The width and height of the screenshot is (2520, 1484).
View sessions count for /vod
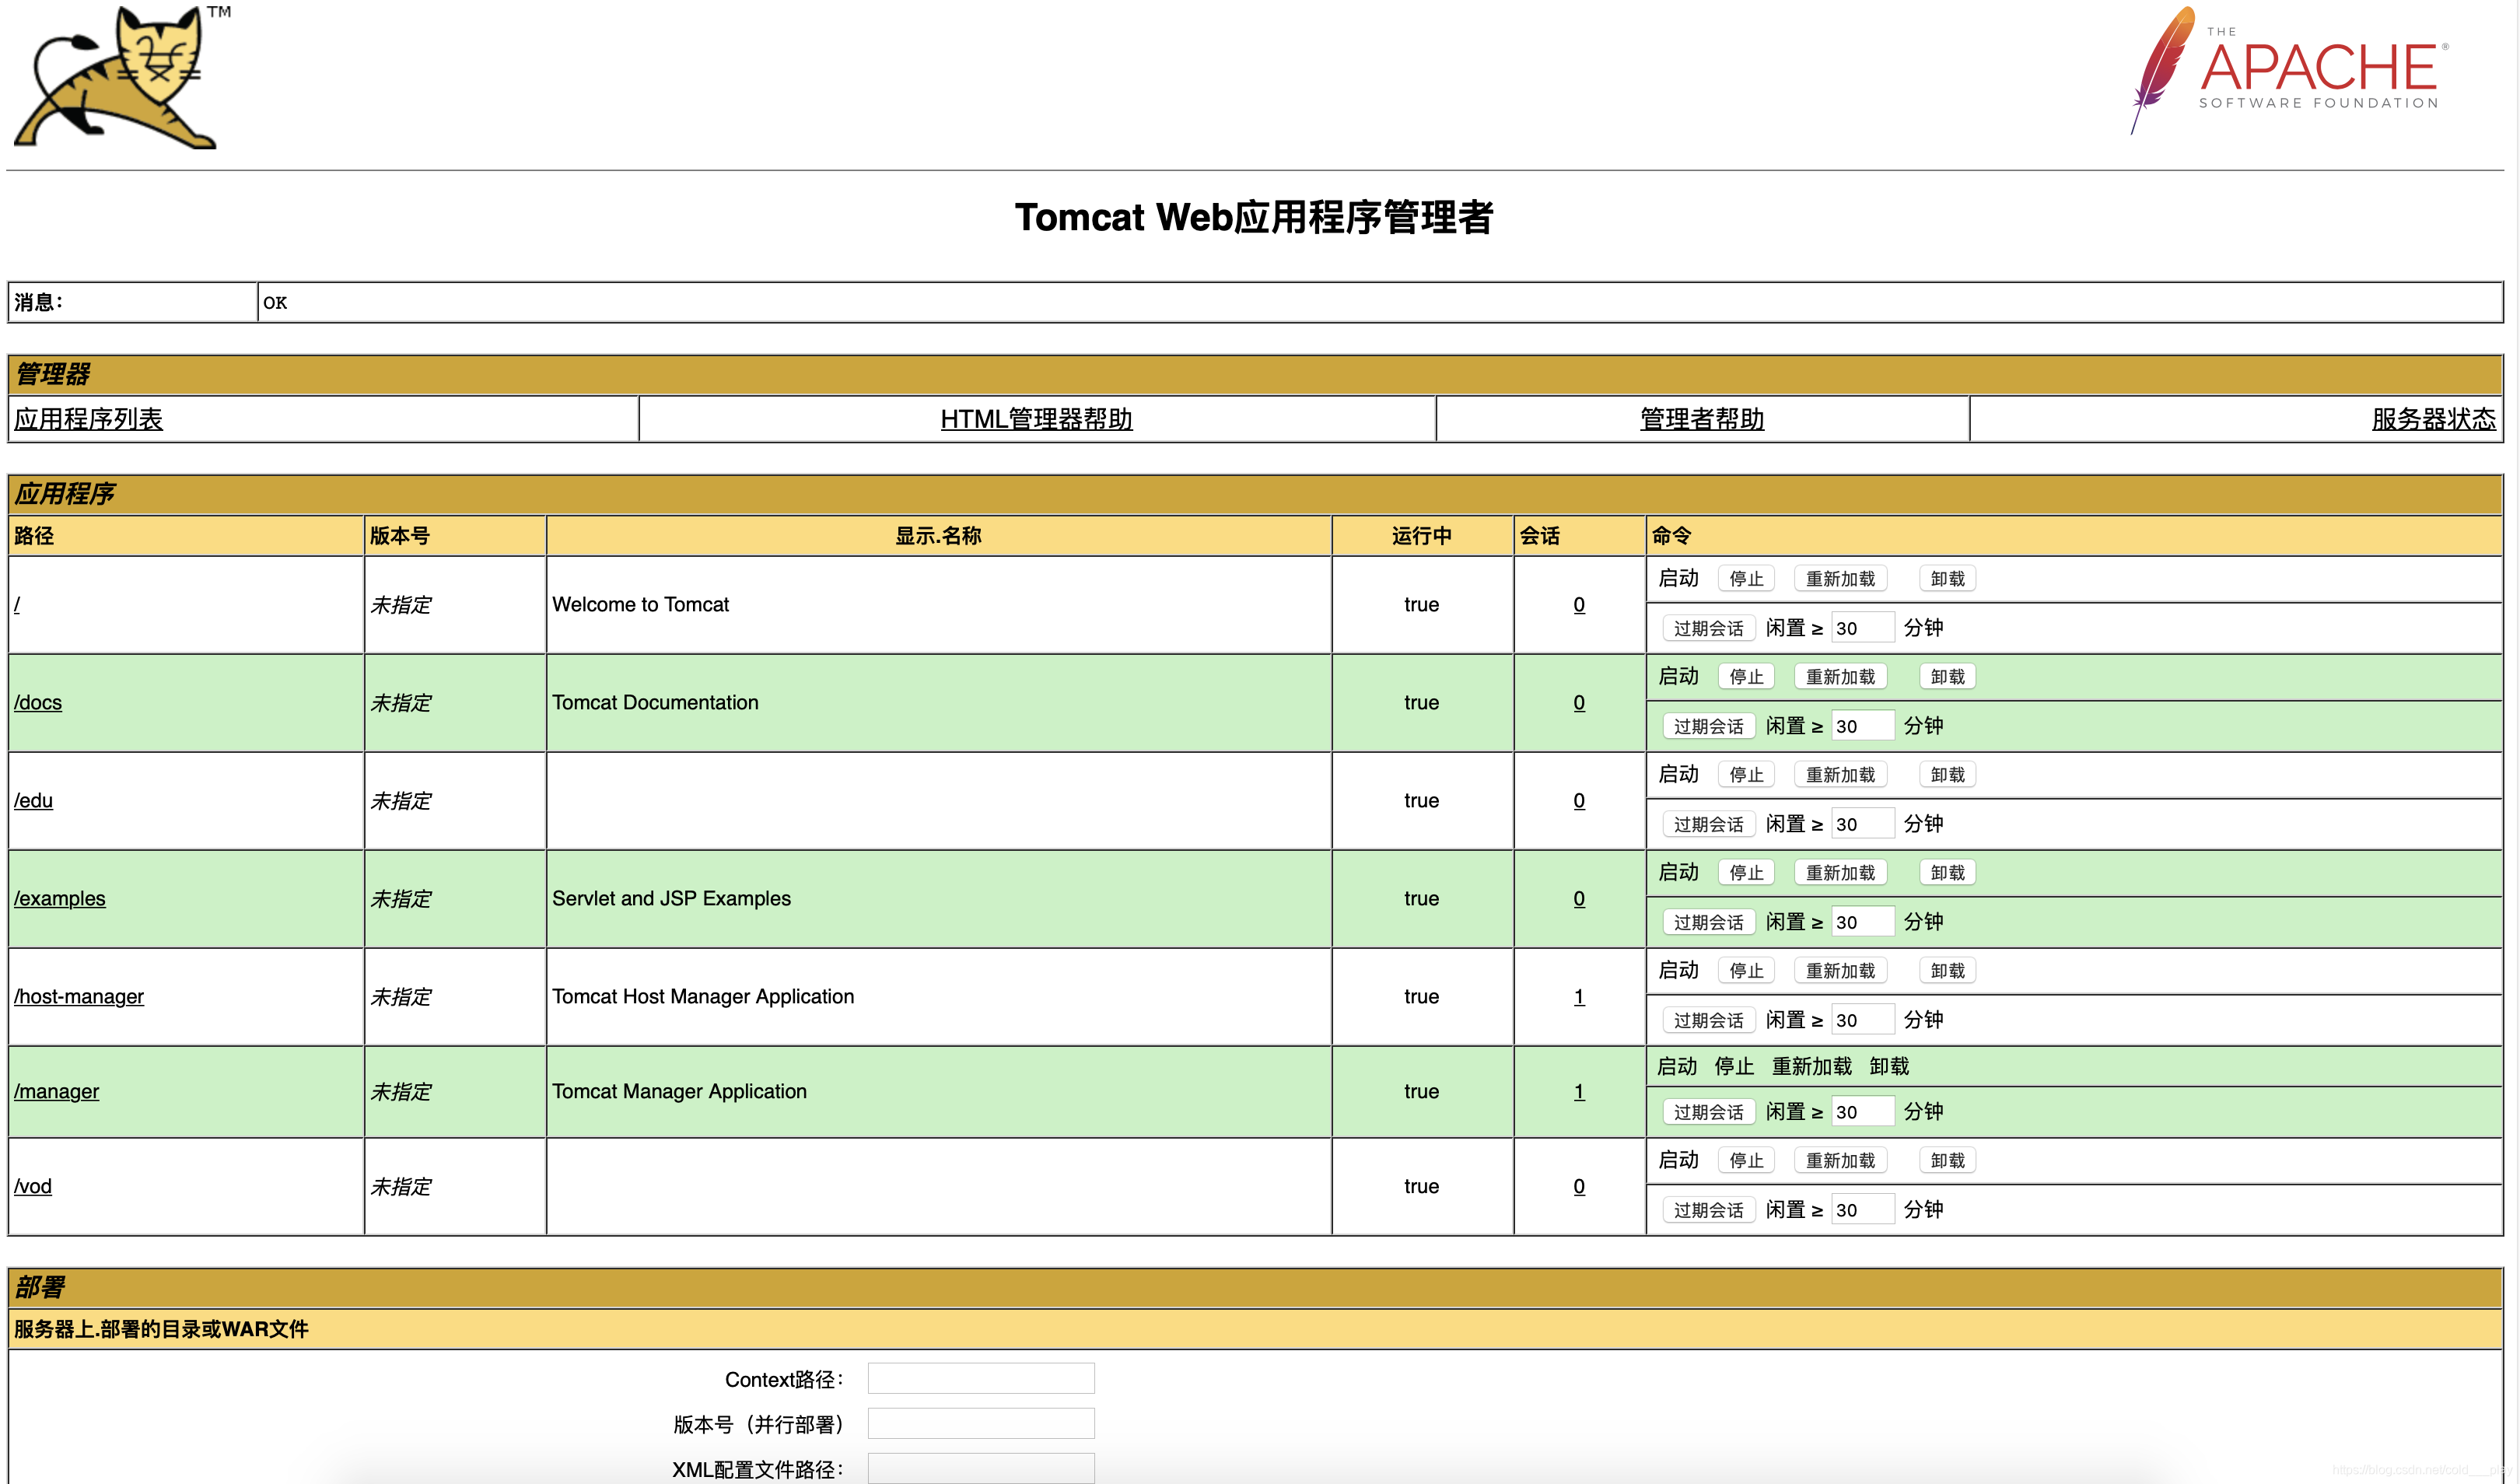(1579, 1186)
